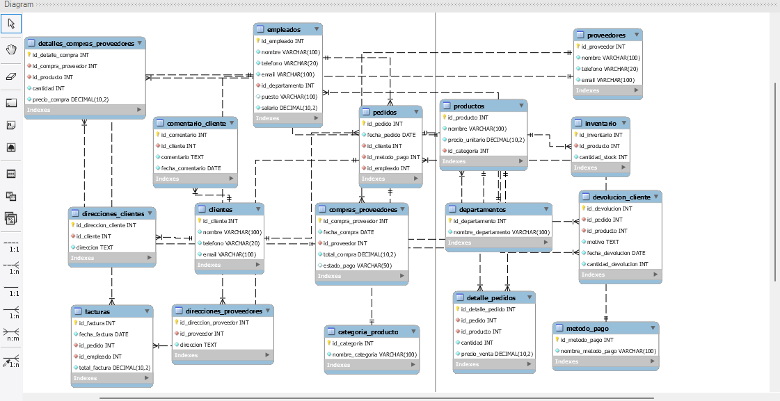Click the clientes table icon
This screenshot has width=780, height=401.
point(202,209)
